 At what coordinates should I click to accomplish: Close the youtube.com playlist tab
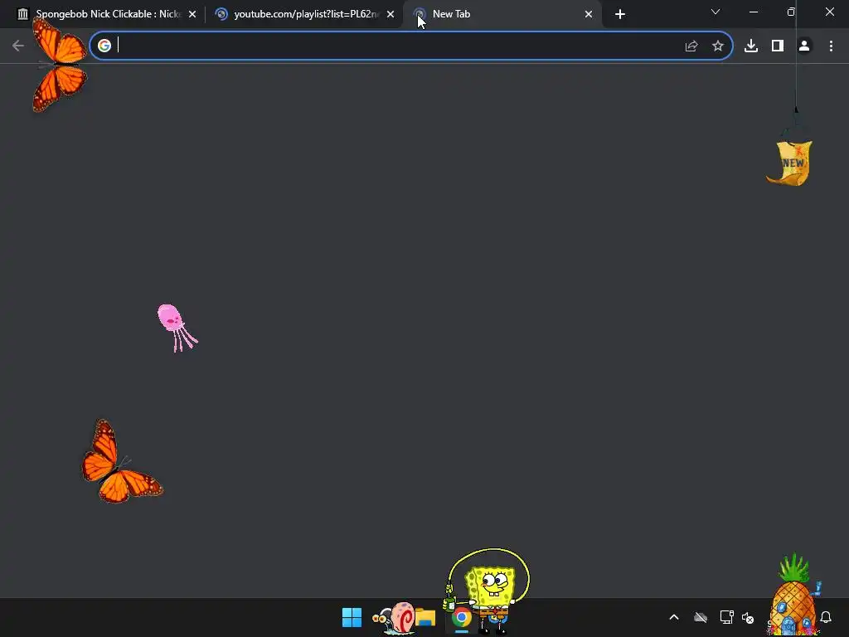[391, 14]
